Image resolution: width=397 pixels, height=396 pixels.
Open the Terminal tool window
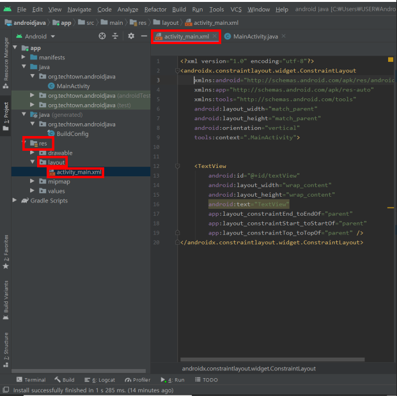click(31, 380)
